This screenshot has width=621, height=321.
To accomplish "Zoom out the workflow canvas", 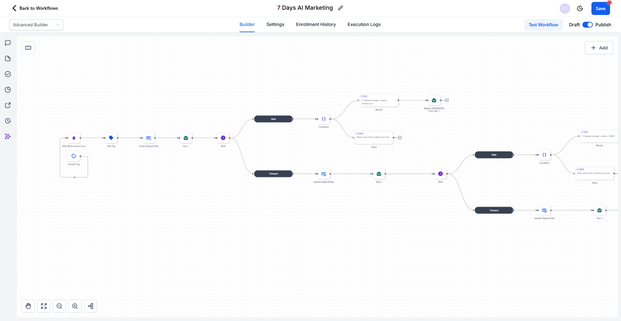I will pyautogui.click(x=59, y=306).
